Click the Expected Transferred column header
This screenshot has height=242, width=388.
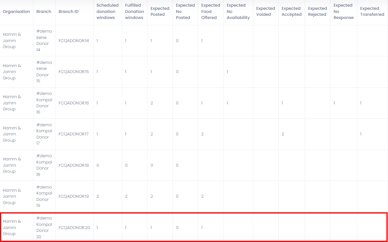(372, 11)
